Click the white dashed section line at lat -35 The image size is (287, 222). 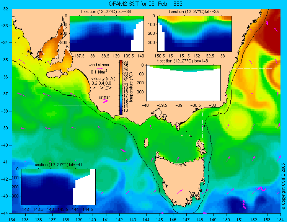click(252, 68)
